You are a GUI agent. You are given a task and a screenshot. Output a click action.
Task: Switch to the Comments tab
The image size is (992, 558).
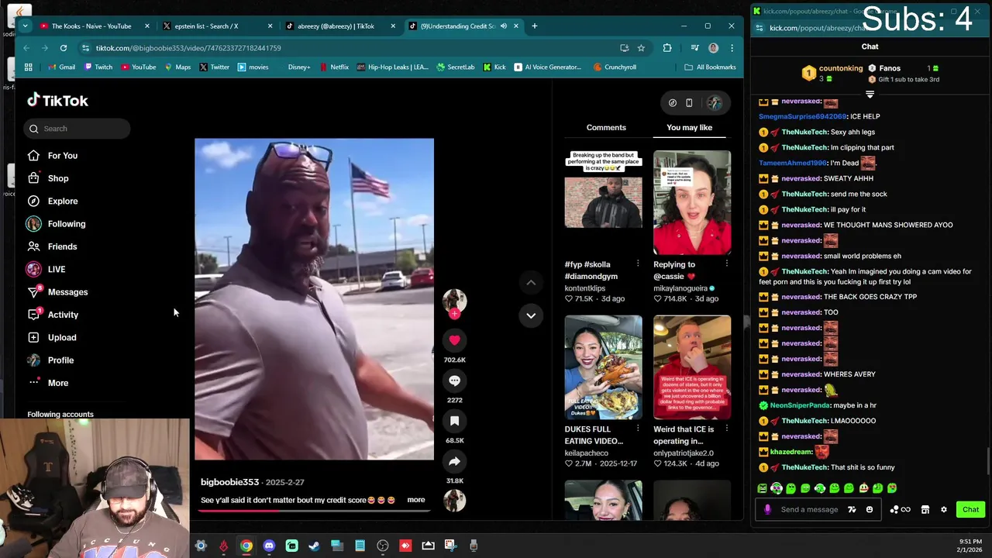[606, 127]
